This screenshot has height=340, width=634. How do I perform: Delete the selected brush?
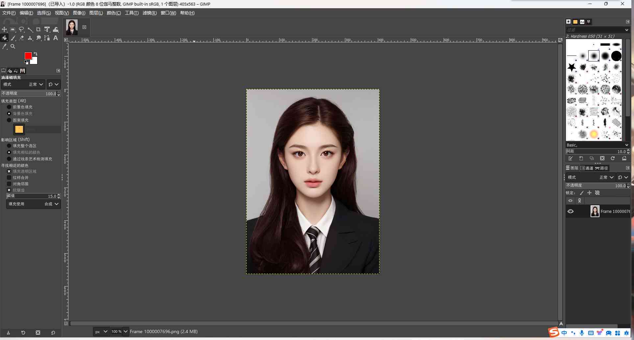pyautogui.click(x=602, y=158)
